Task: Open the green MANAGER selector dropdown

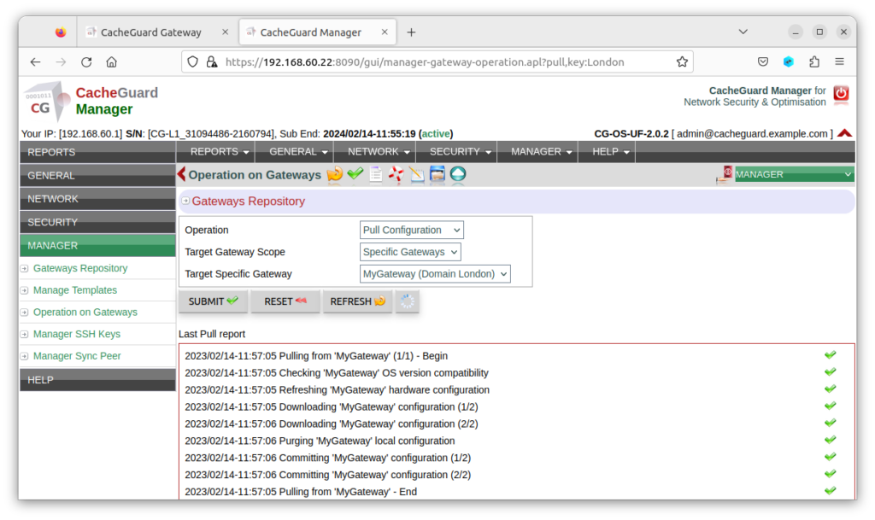Action: coord(794,174)
